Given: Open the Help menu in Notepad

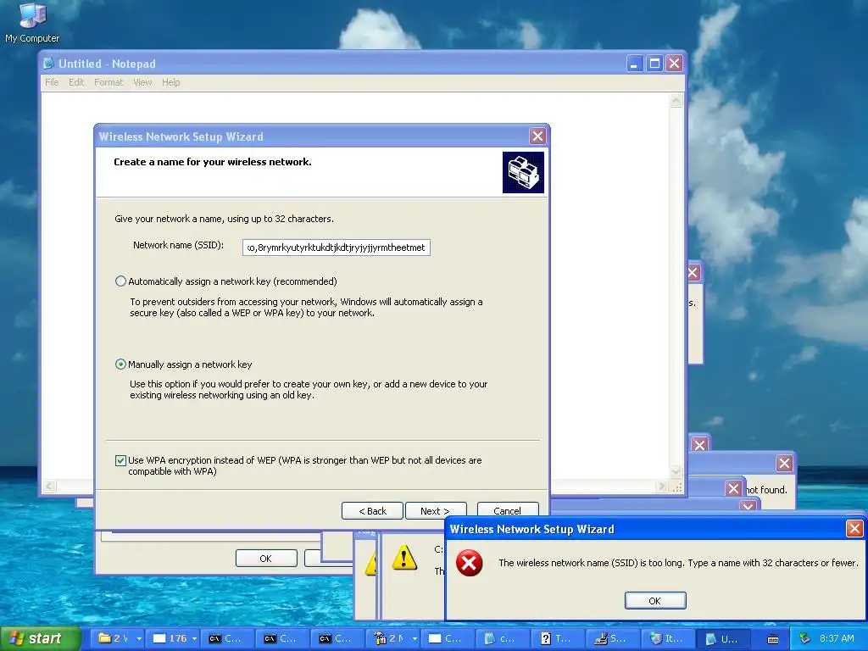Looking at the screenshot, I should pyautogui.click(x=171, y=82).
